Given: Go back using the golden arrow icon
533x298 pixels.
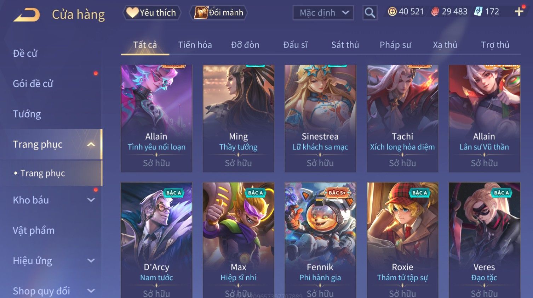Looking at the screenshot, I should click(27, 15).
